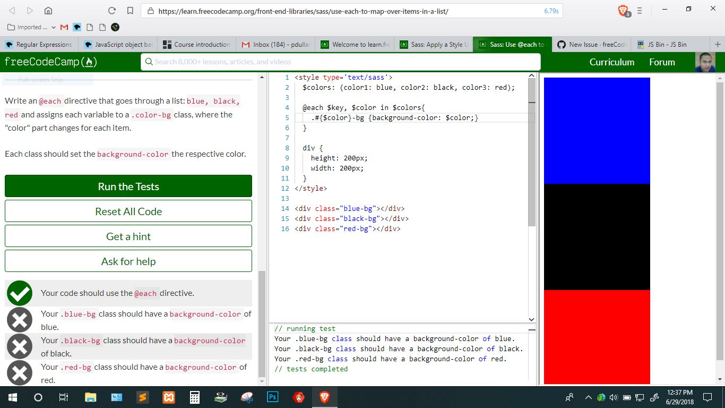Open the Curriculum link
This screenshot has height=408, width=725.
pyautogui.click(x=612, y=62)
